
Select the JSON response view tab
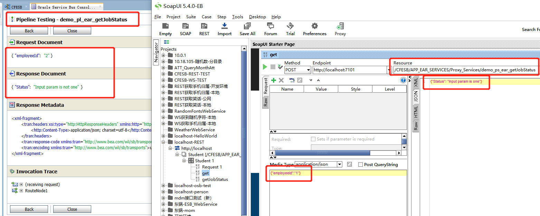[416, 96]
